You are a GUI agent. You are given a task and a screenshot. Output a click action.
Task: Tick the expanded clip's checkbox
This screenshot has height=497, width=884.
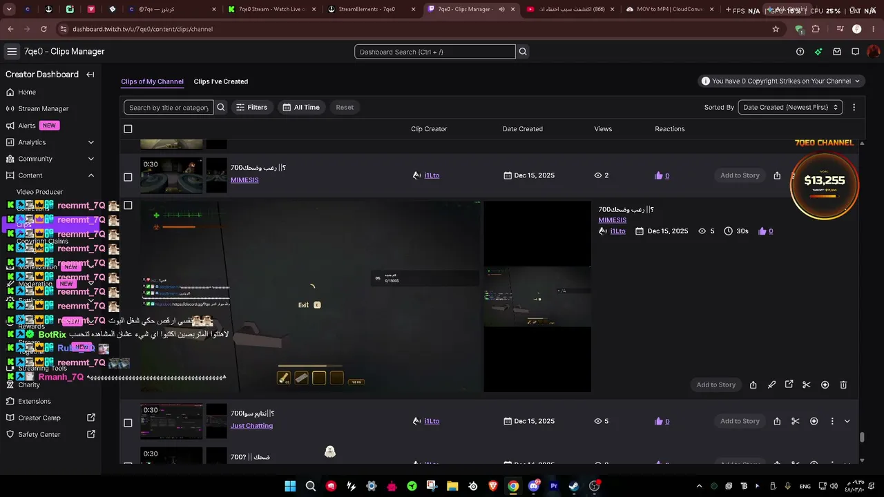[128, 205]
